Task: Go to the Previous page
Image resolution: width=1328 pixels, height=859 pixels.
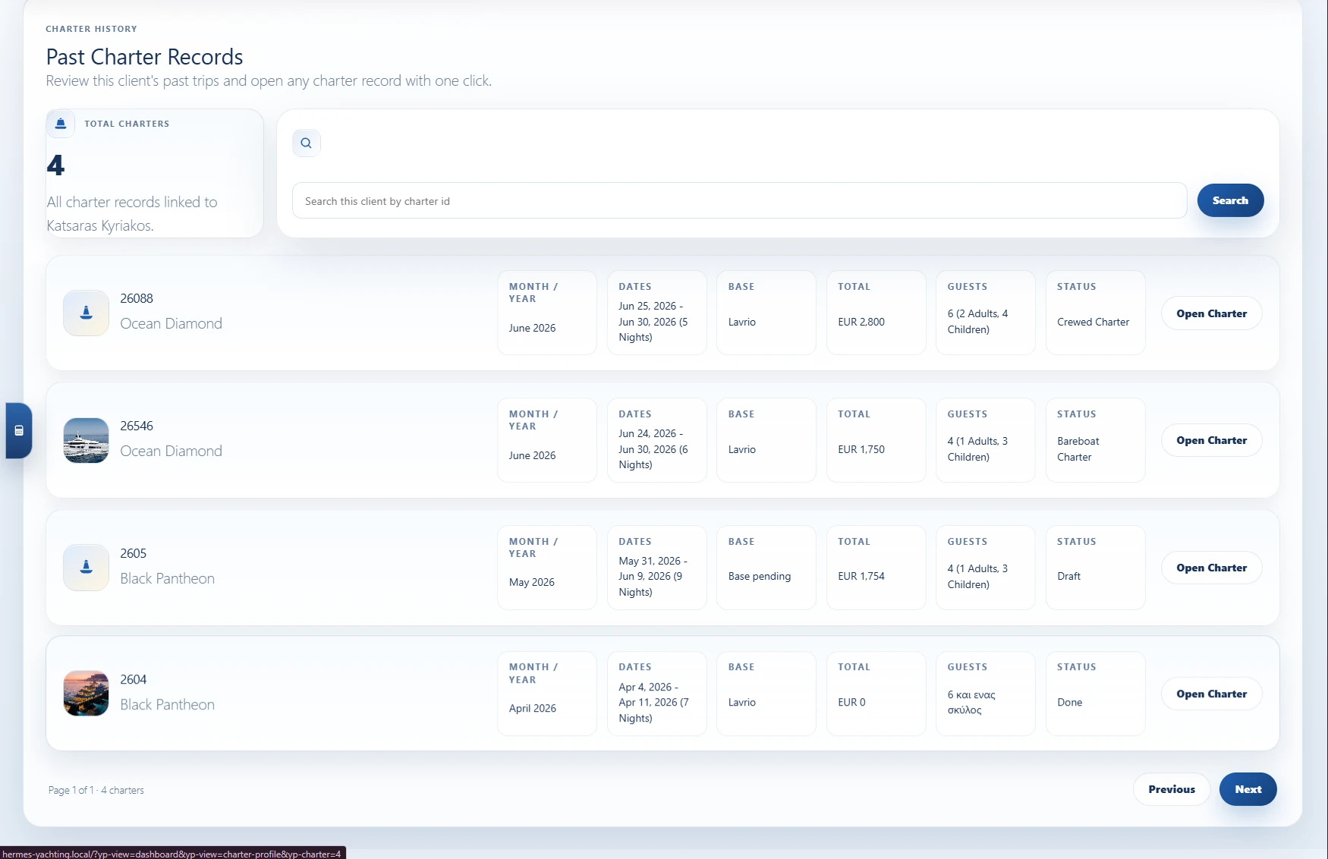Action: click(1172, 789)
